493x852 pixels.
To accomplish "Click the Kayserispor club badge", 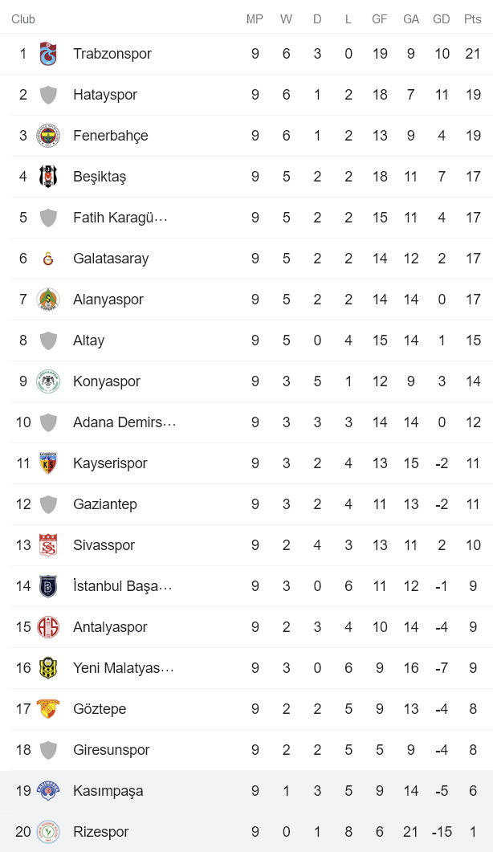I will coord(49,463).
